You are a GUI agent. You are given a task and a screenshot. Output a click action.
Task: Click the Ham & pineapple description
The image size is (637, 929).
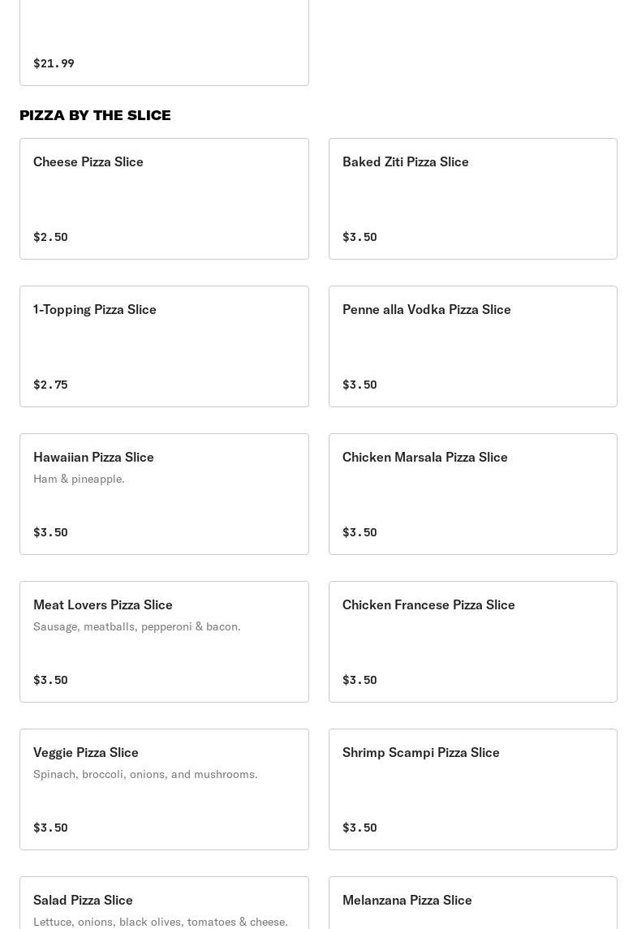(79, 479)
